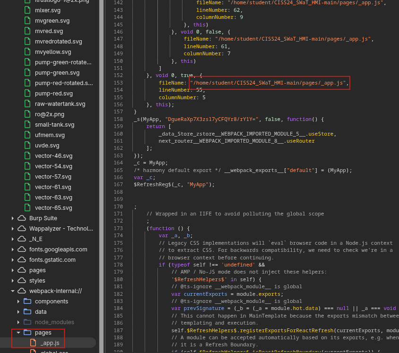This screenshot has height=353, width=399.
Task: Click the useStore text on line 160
Action: tap(321, 134)
